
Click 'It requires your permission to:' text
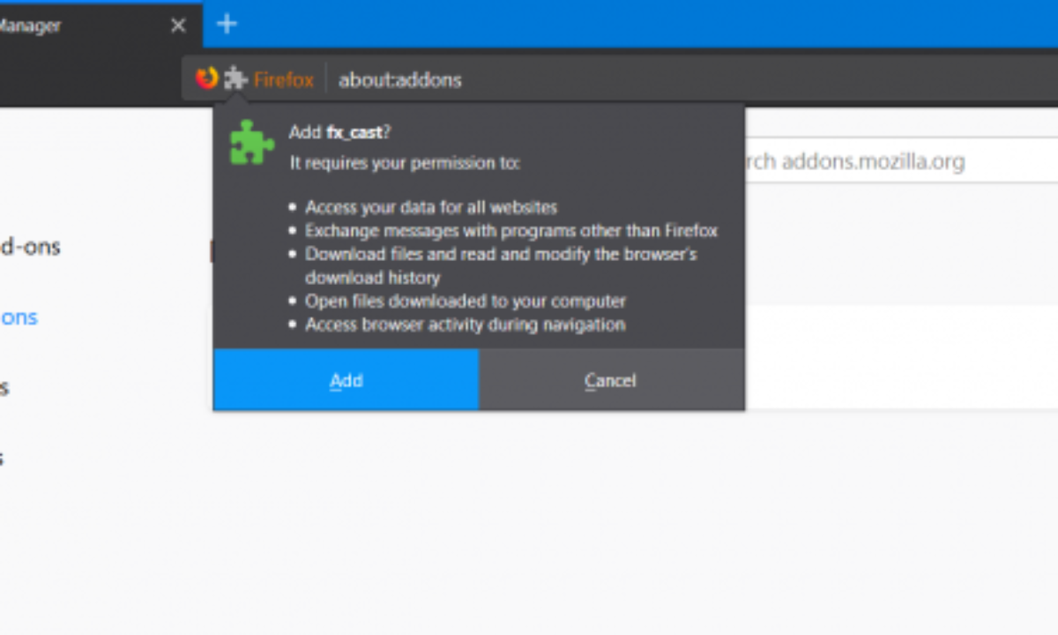(406, 163)
